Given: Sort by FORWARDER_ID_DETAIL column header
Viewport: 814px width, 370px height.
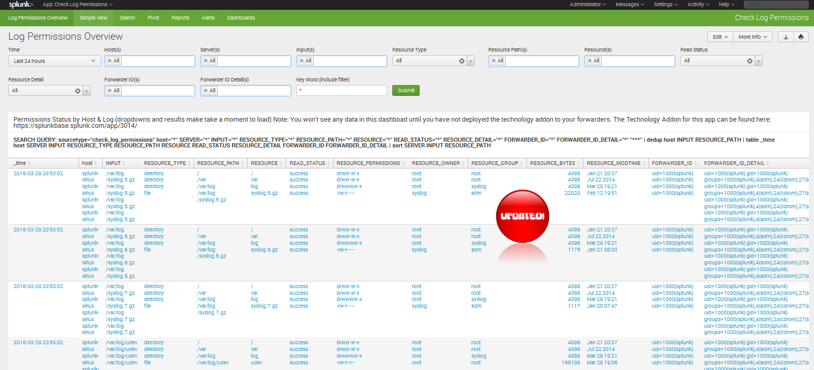Looking at the screenshot, I should coord(737,163).
